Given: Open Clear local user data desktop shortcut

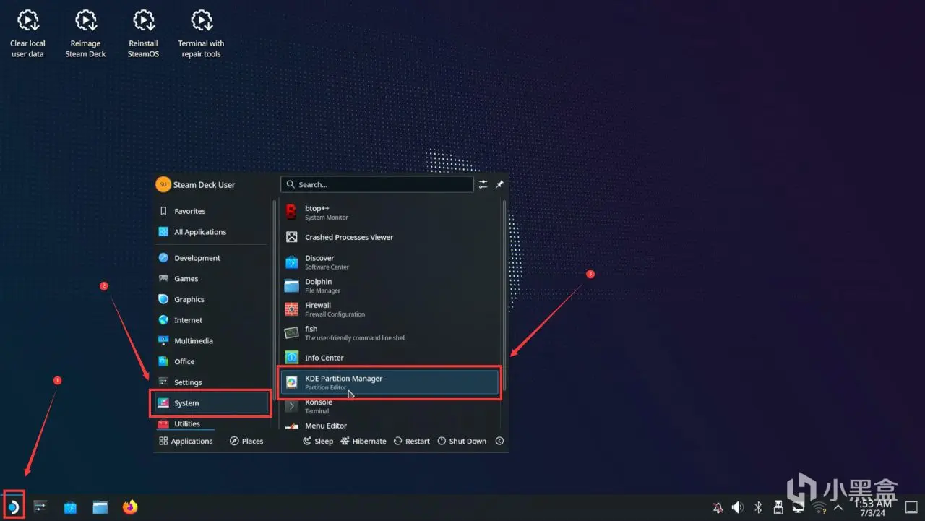Looking at the screenshot, I should [x=27, y=33].
